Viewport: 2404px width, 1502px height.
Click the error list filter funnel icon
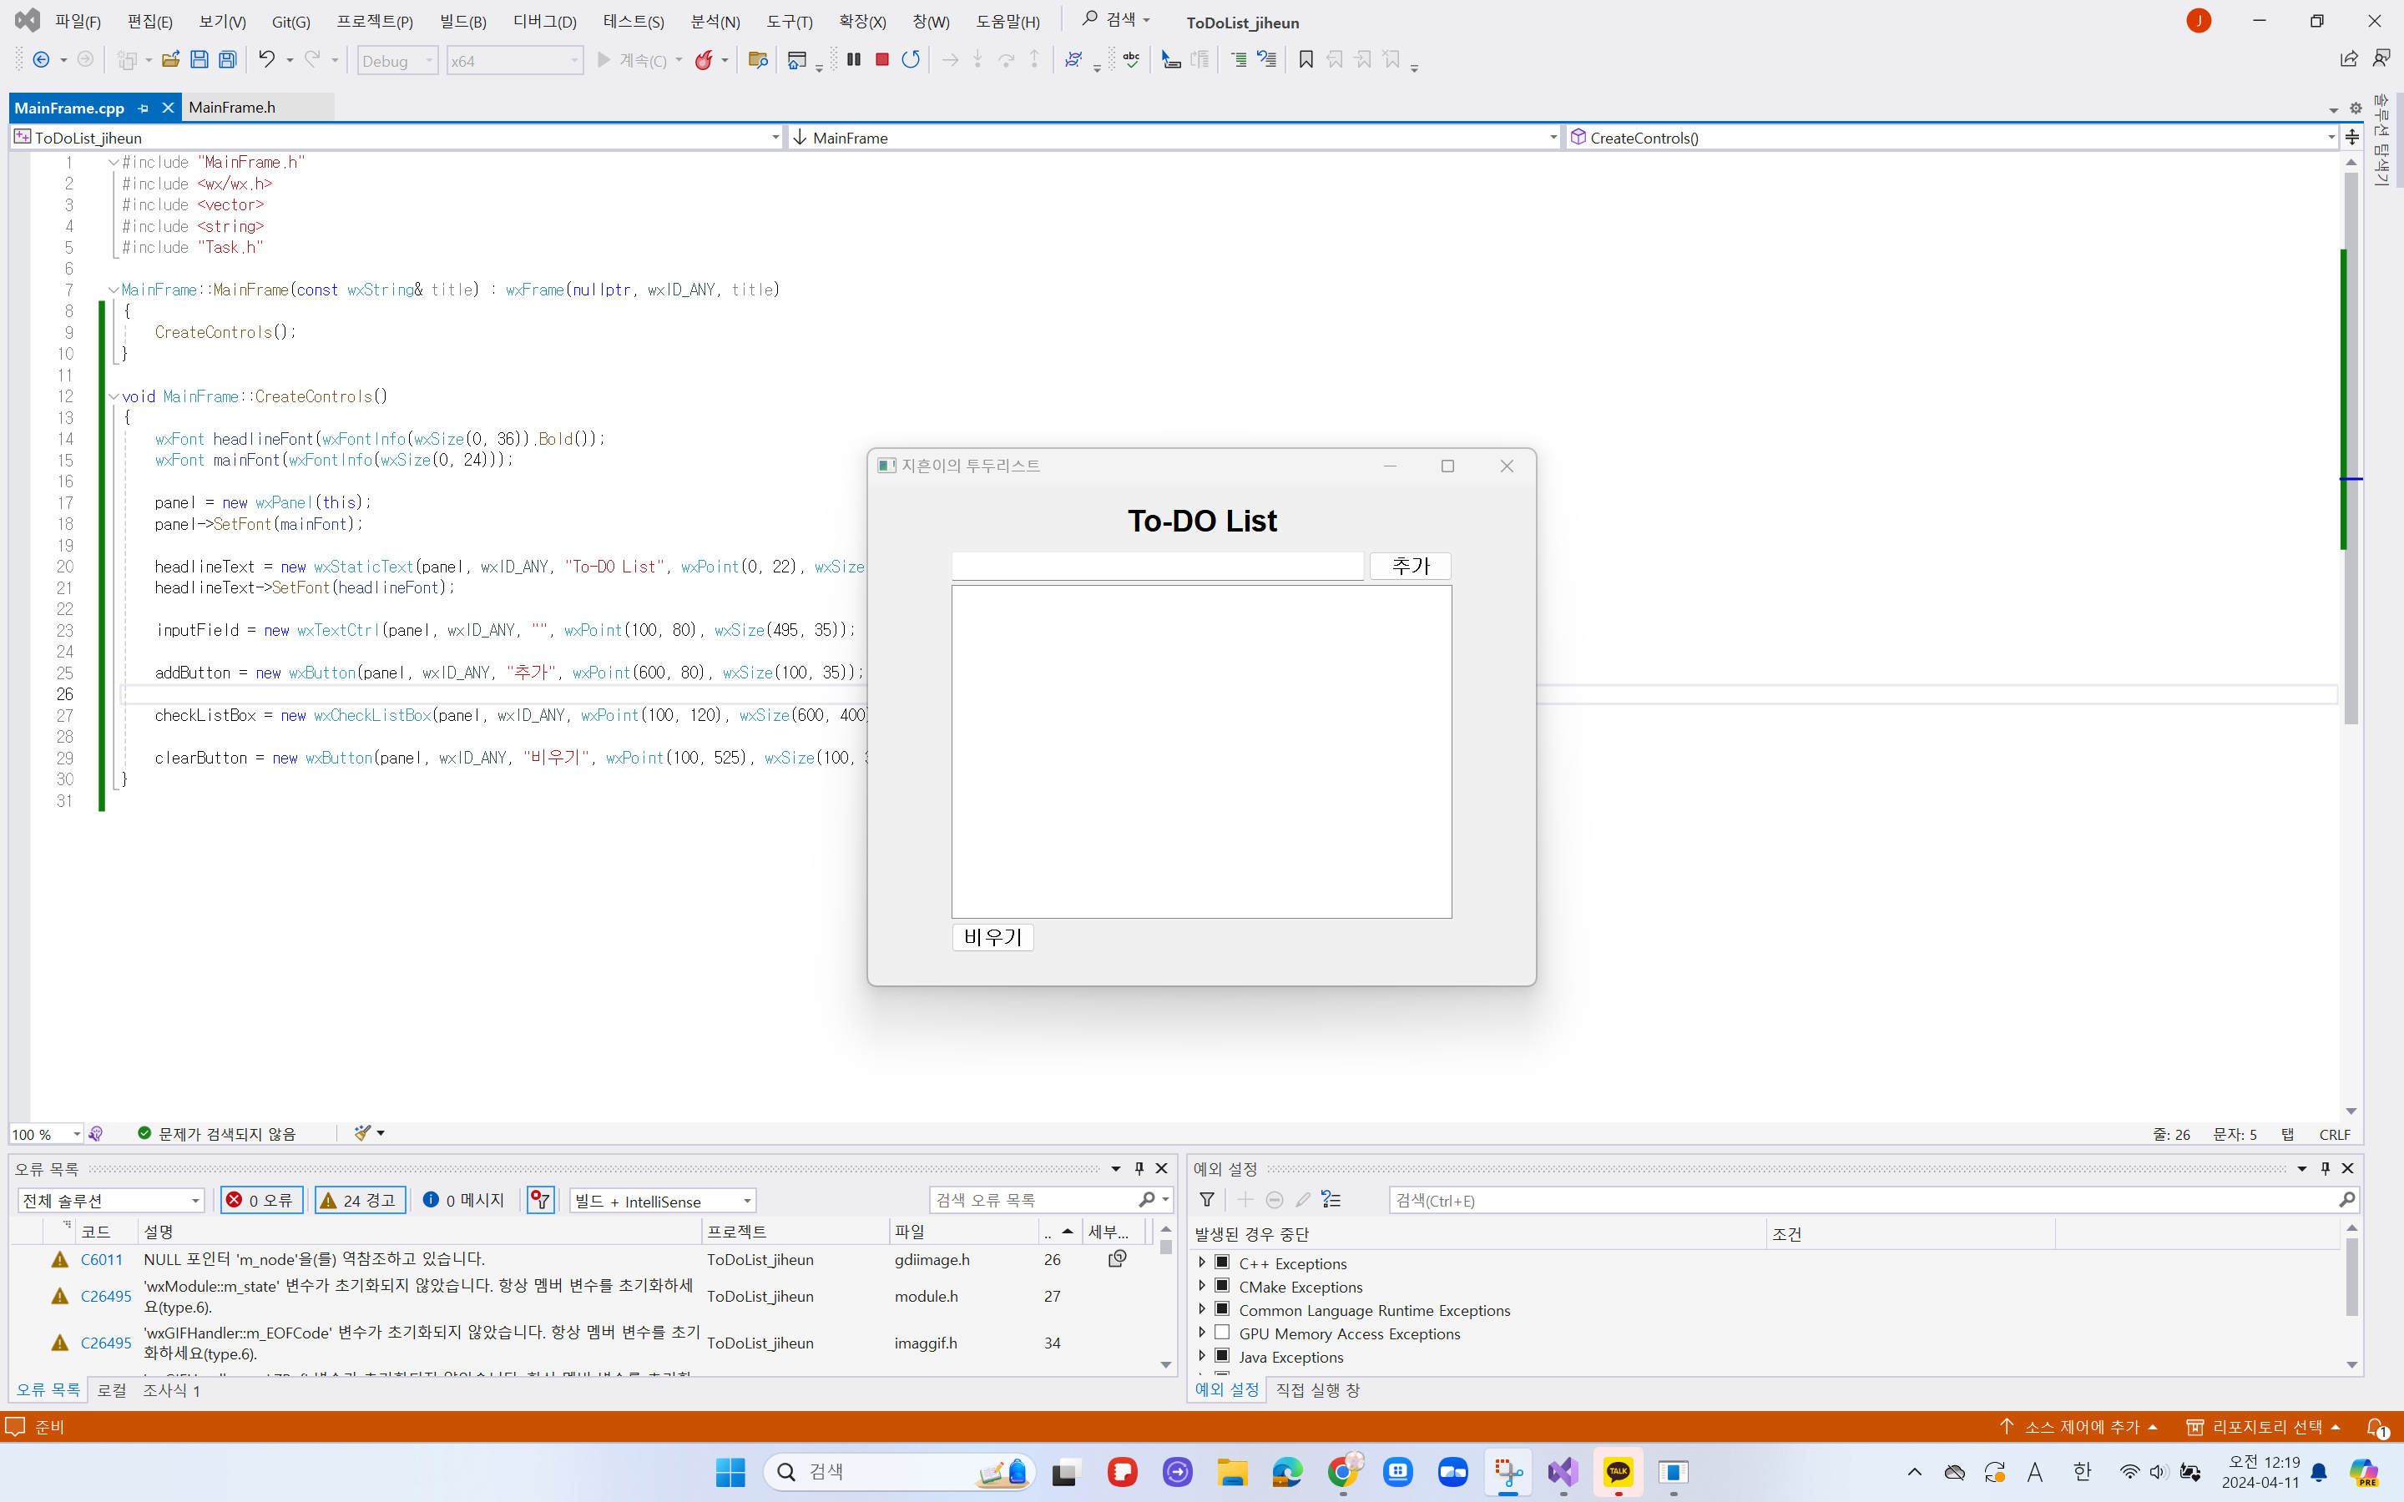coord(540,1200)
